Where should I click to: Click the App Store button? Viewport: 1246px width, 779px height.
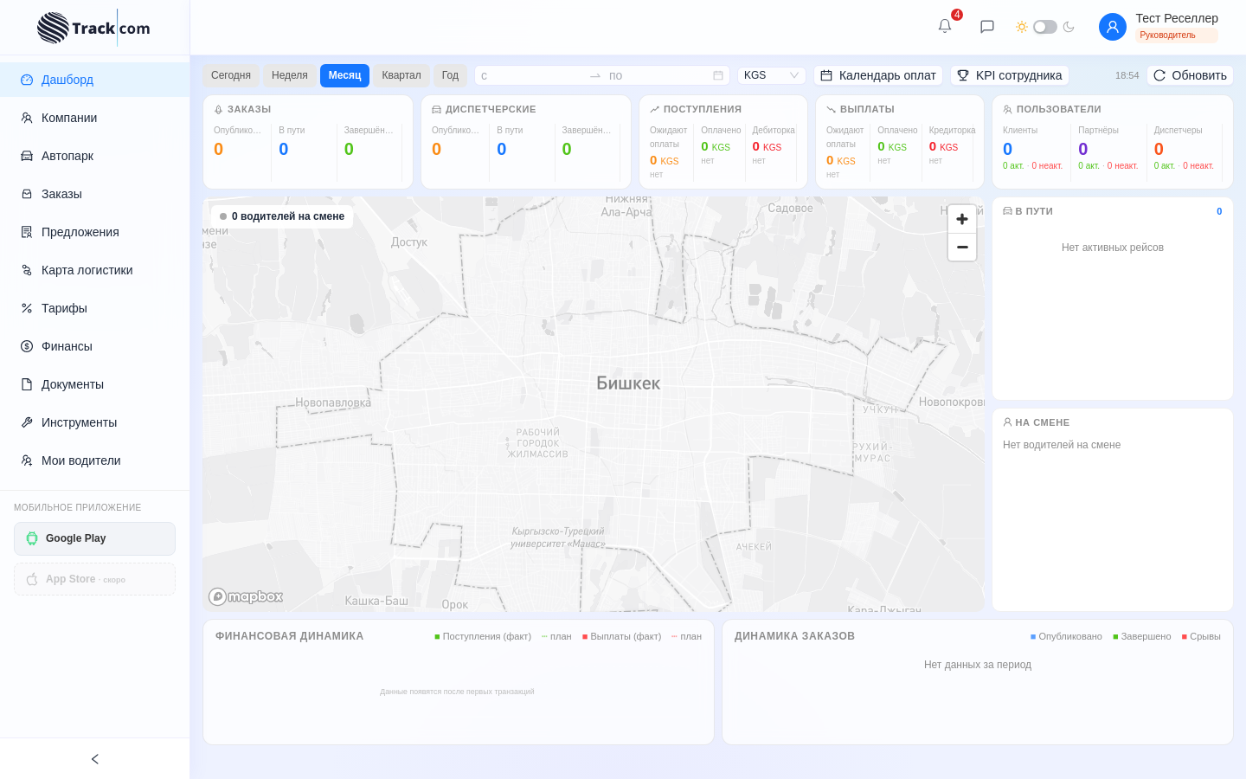tap(94, 579)
